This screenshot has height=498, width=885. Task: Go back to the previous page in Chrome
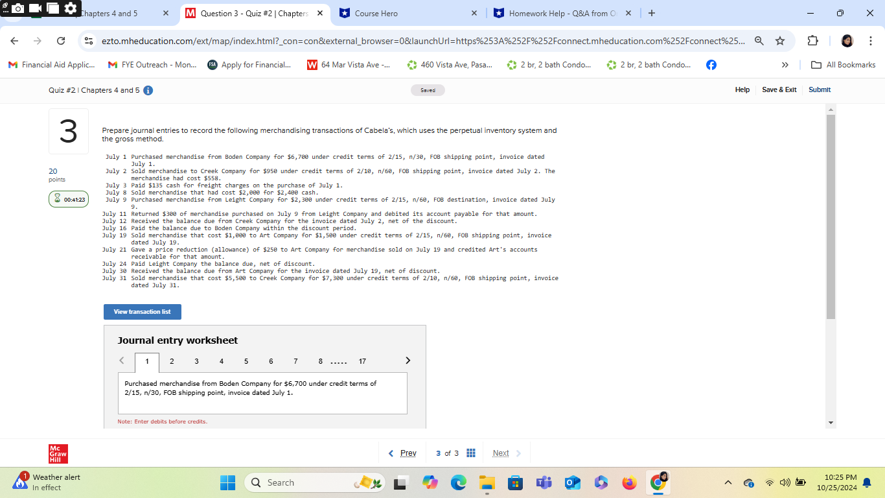pos(15,41)
